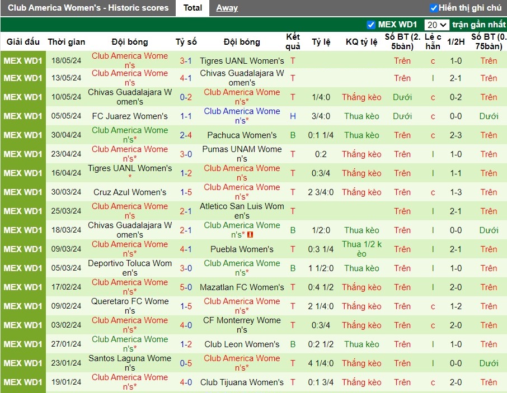This screenshot has height=393, width=507.
Task: Click the KQ tỷ lệ column header
Action: pos(362,42)
